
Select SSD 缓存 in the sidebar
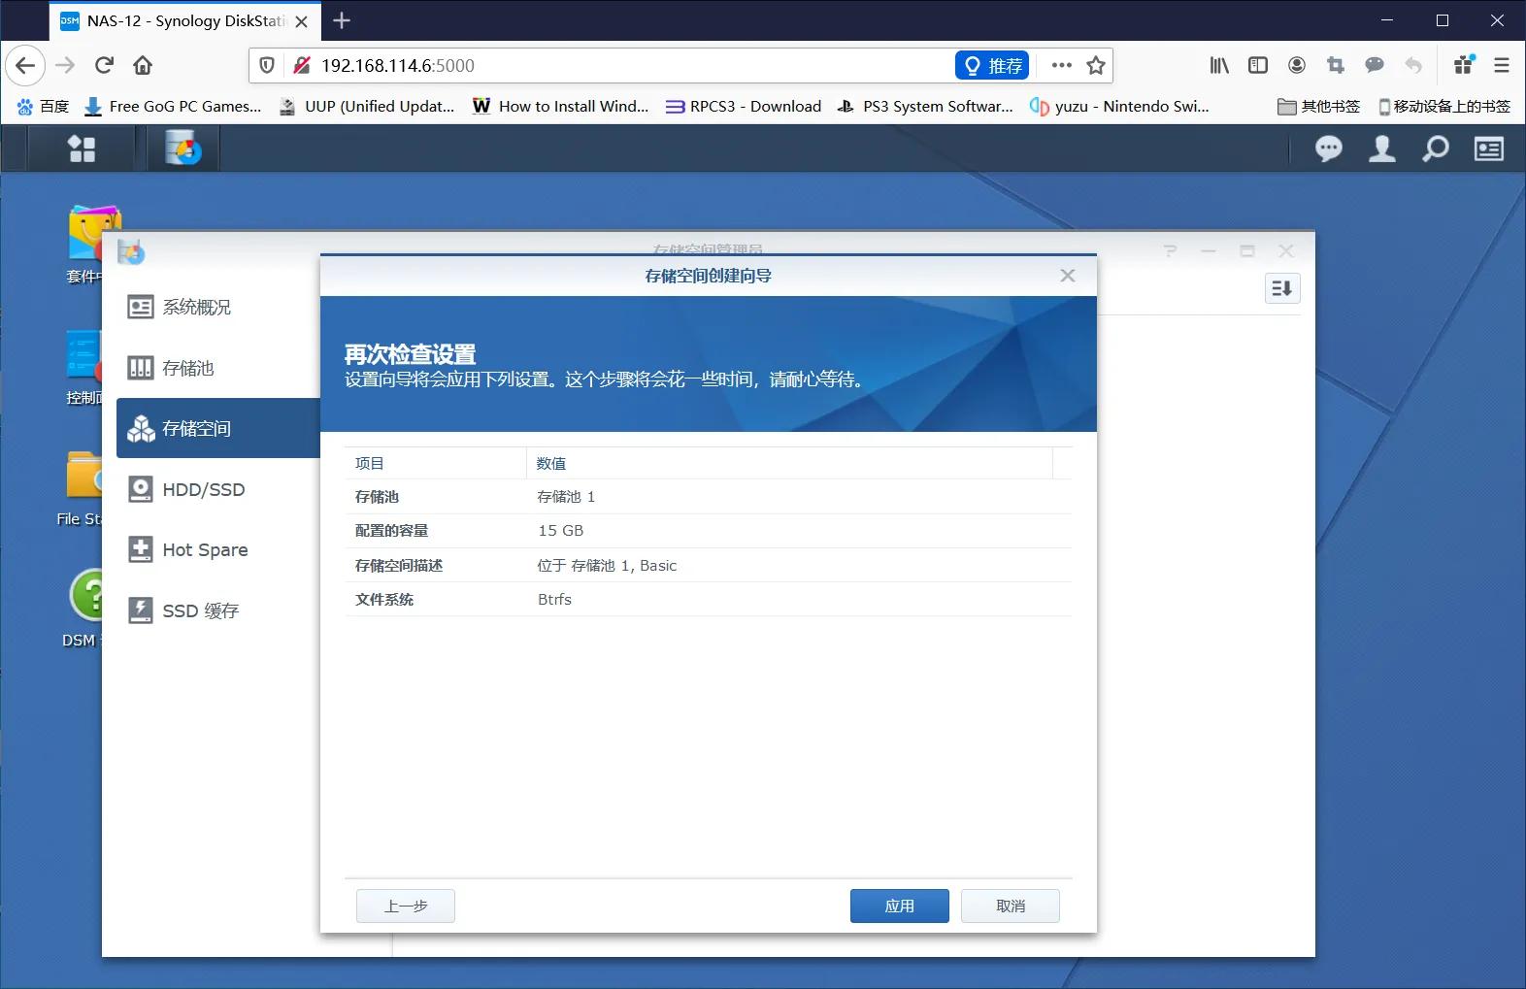click(218, 610)
